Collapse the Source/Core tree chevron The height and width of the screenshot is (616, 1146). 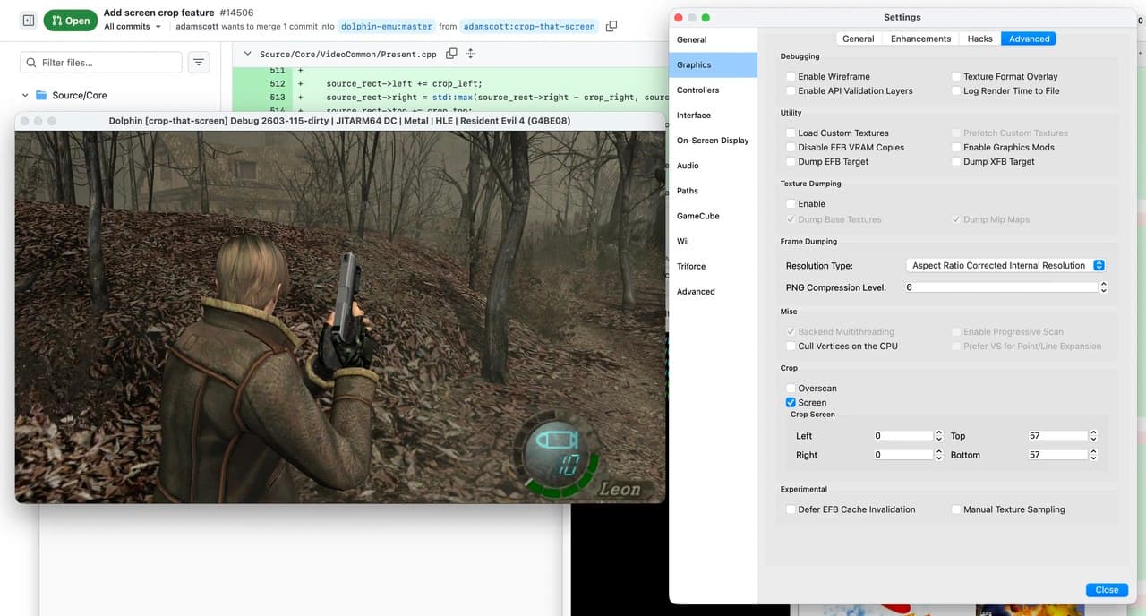[25, 95]
